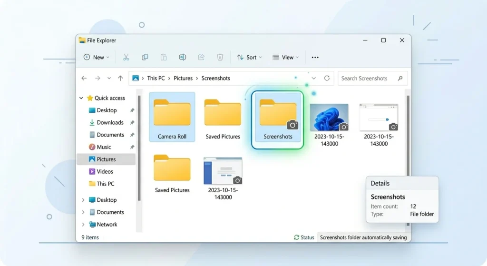Open address bar history dropdown

(x=314, y=79)
